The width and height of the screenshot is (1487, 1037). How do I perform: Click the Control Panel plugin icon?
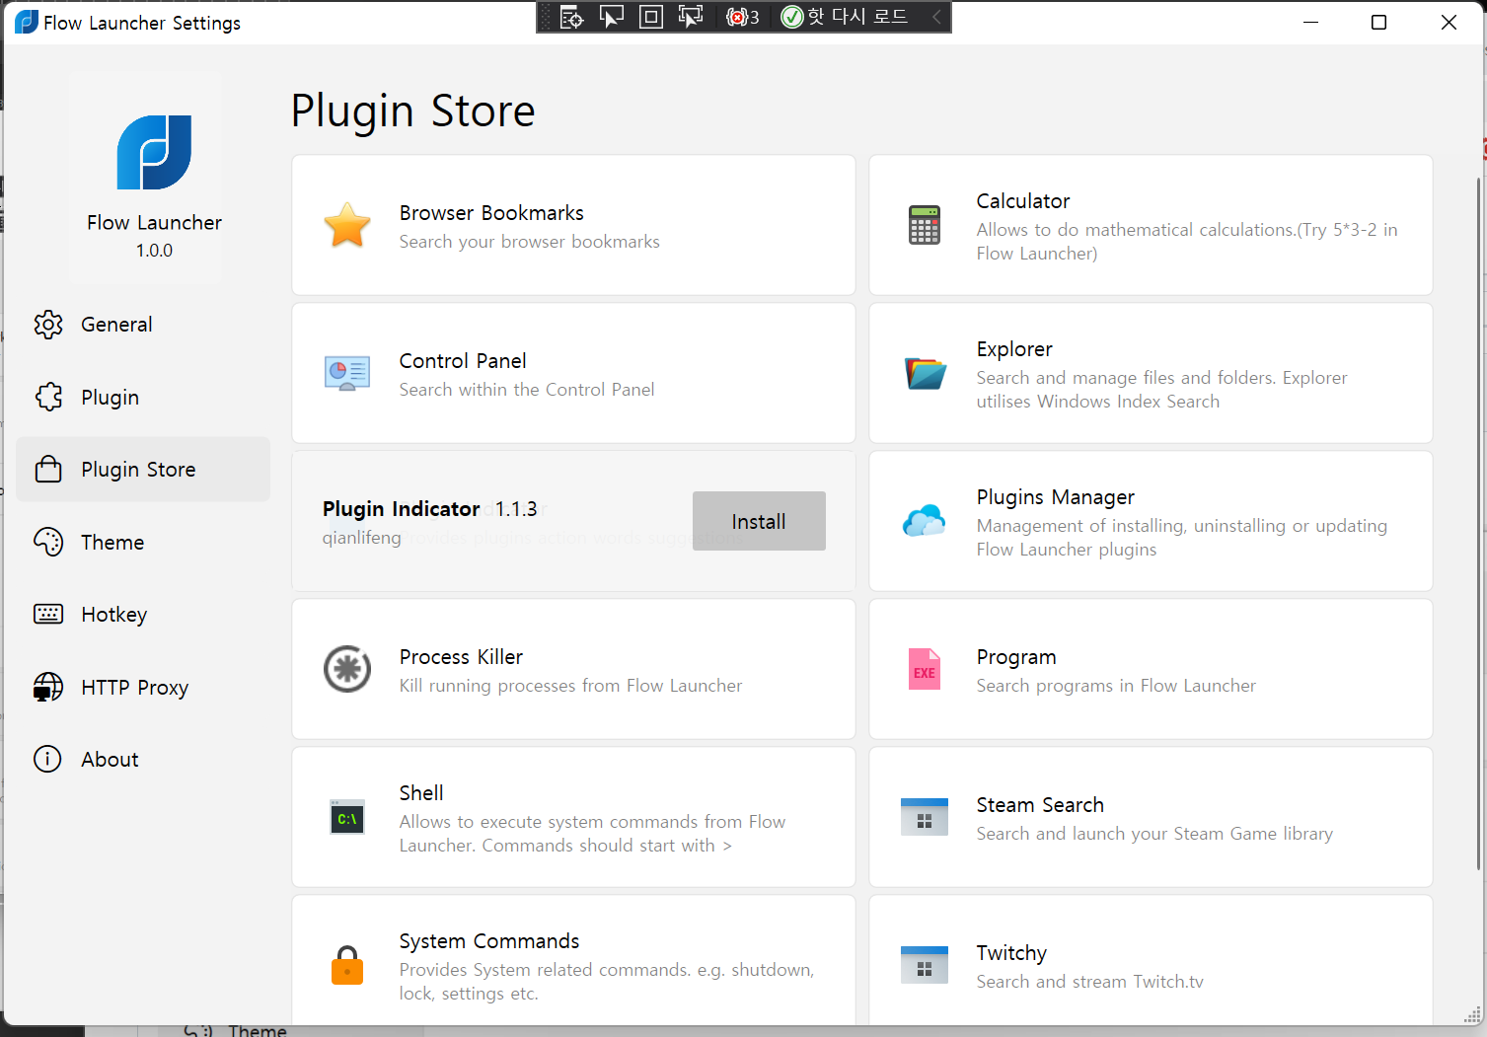click(x=347, y=373)
